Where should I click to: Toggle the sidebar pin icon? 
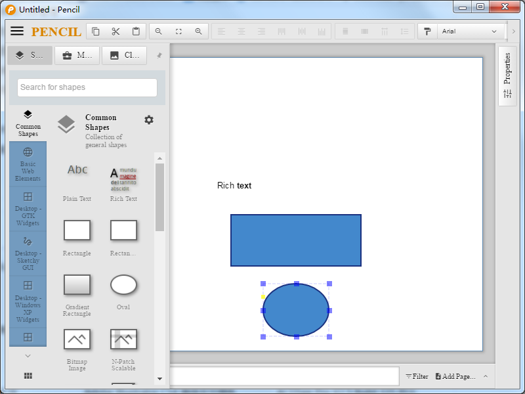click(159, 56)
